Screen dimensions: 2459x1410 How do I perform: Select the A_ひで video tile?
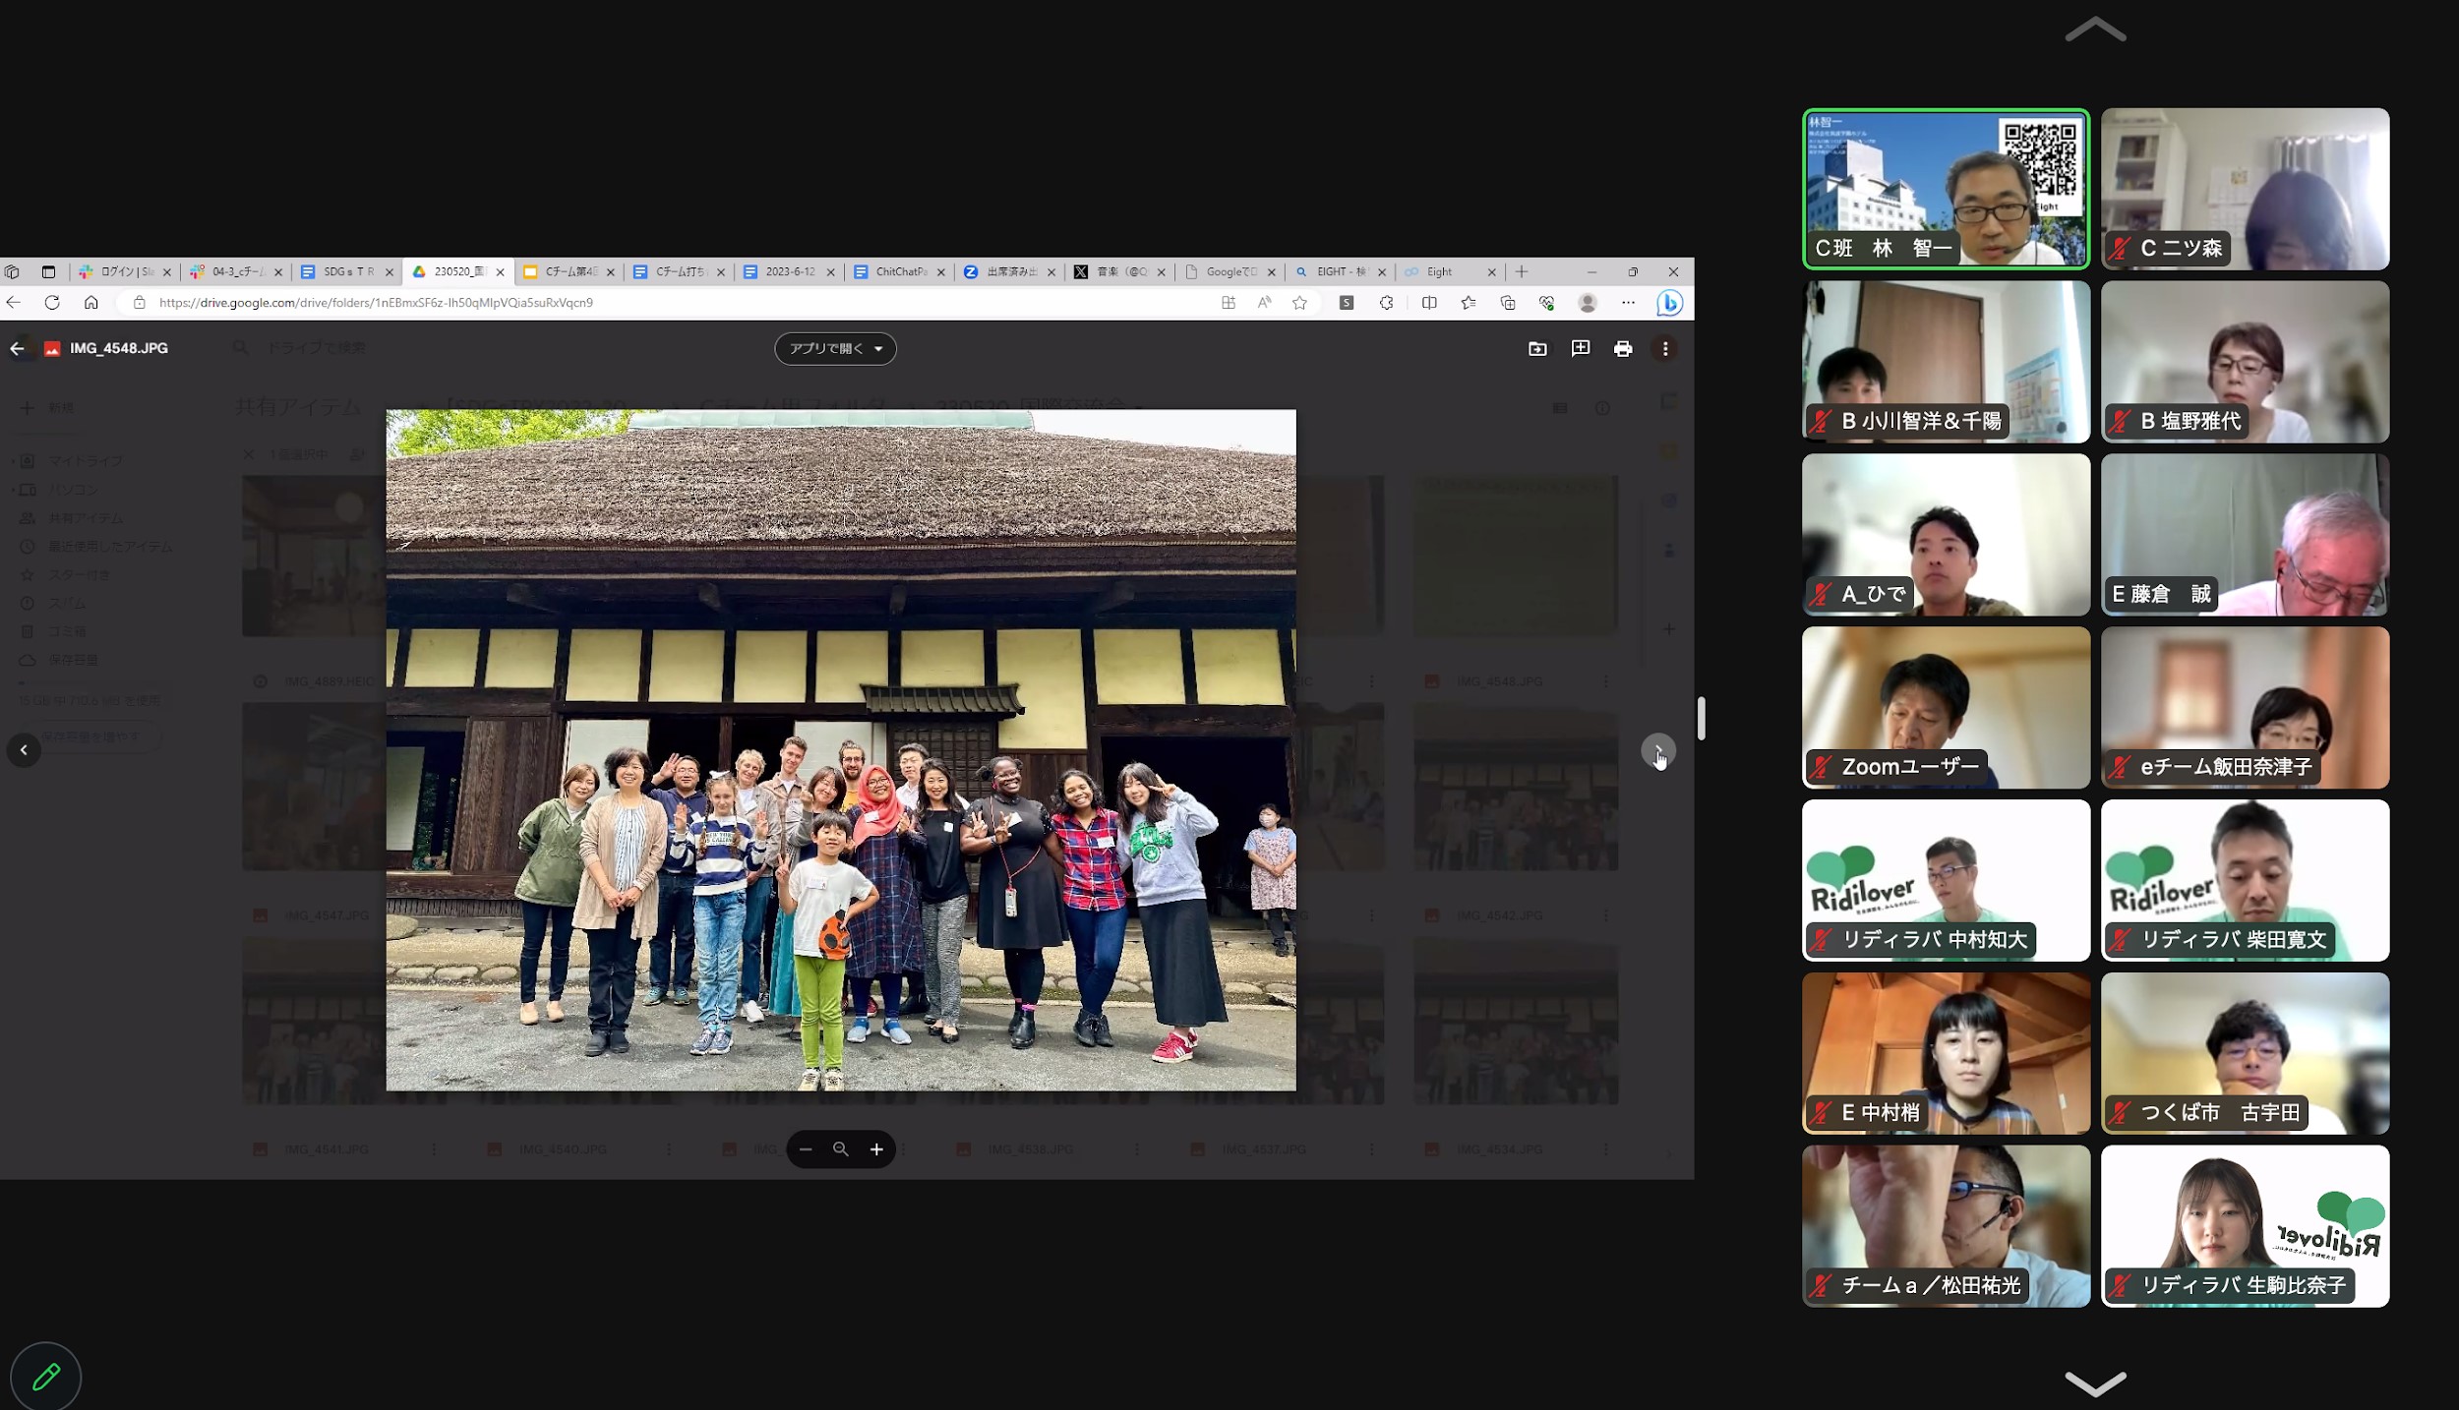tap(1946, 535)
